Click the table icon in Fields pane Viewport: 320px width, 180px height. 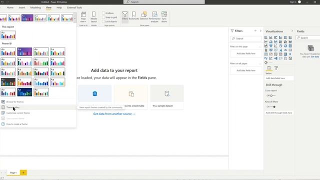pos(310,48)
